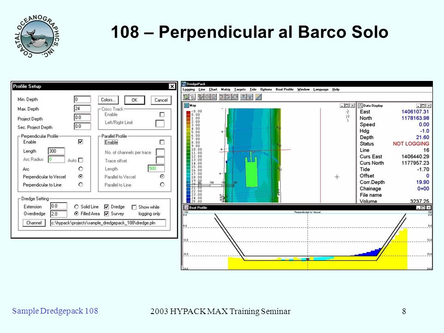The height and width of the screenshot is (333, 444).
Task: Enable the Parallel Profile checkbox
Action: click(162, 142)
